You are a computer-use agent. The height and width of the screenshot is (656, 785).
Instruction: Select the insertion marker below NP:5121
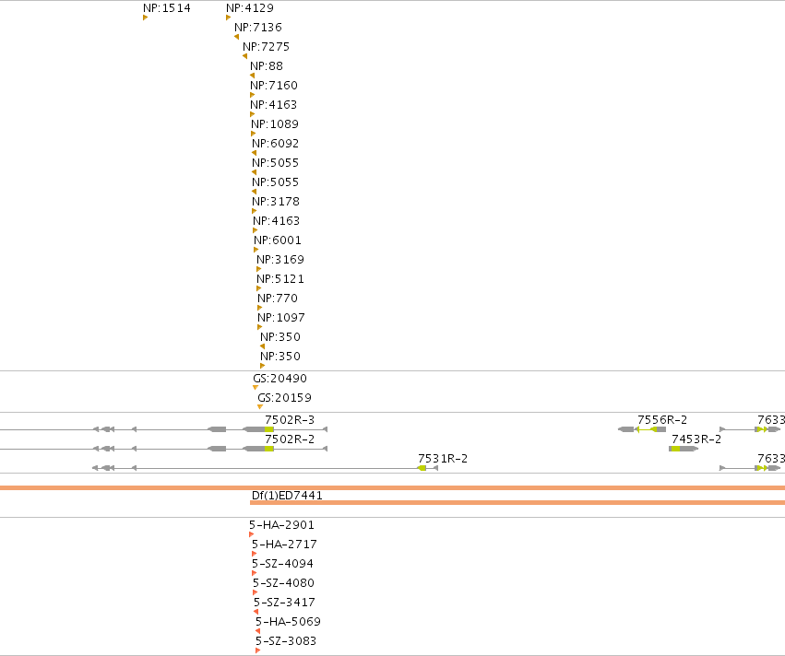(x=259, y=288)
